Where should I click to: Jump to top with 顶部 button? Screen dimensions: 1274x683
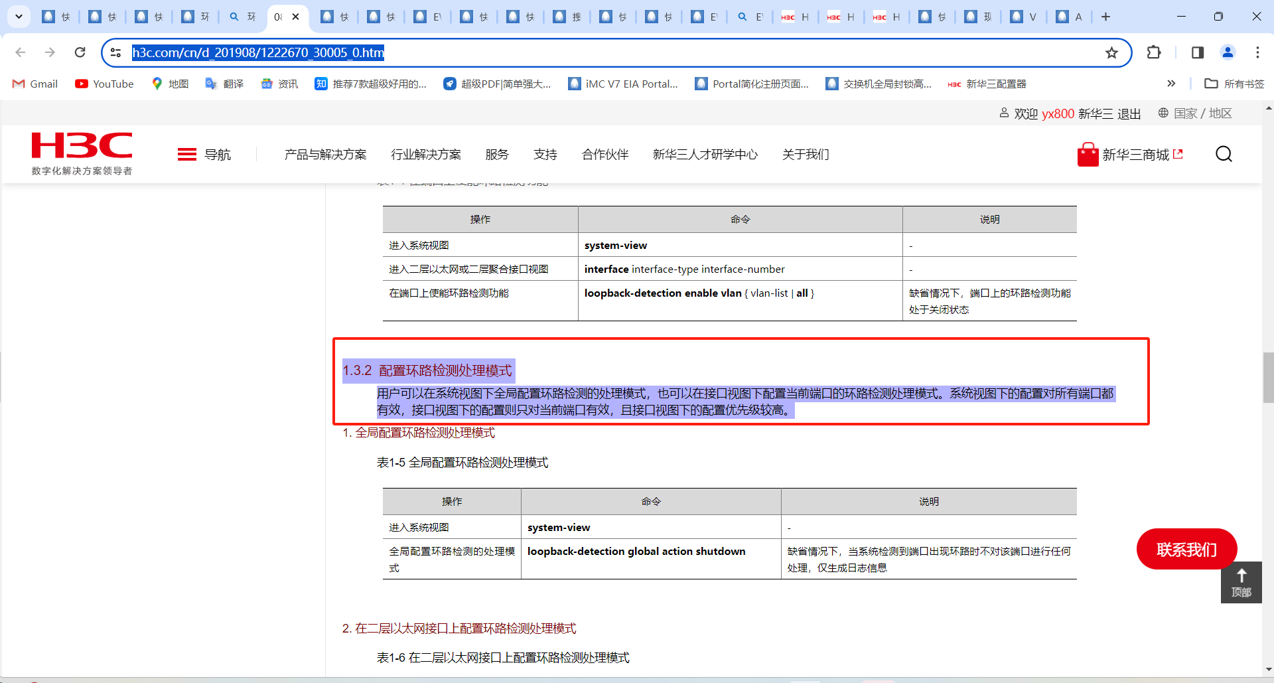click(x=1241, y=582)
